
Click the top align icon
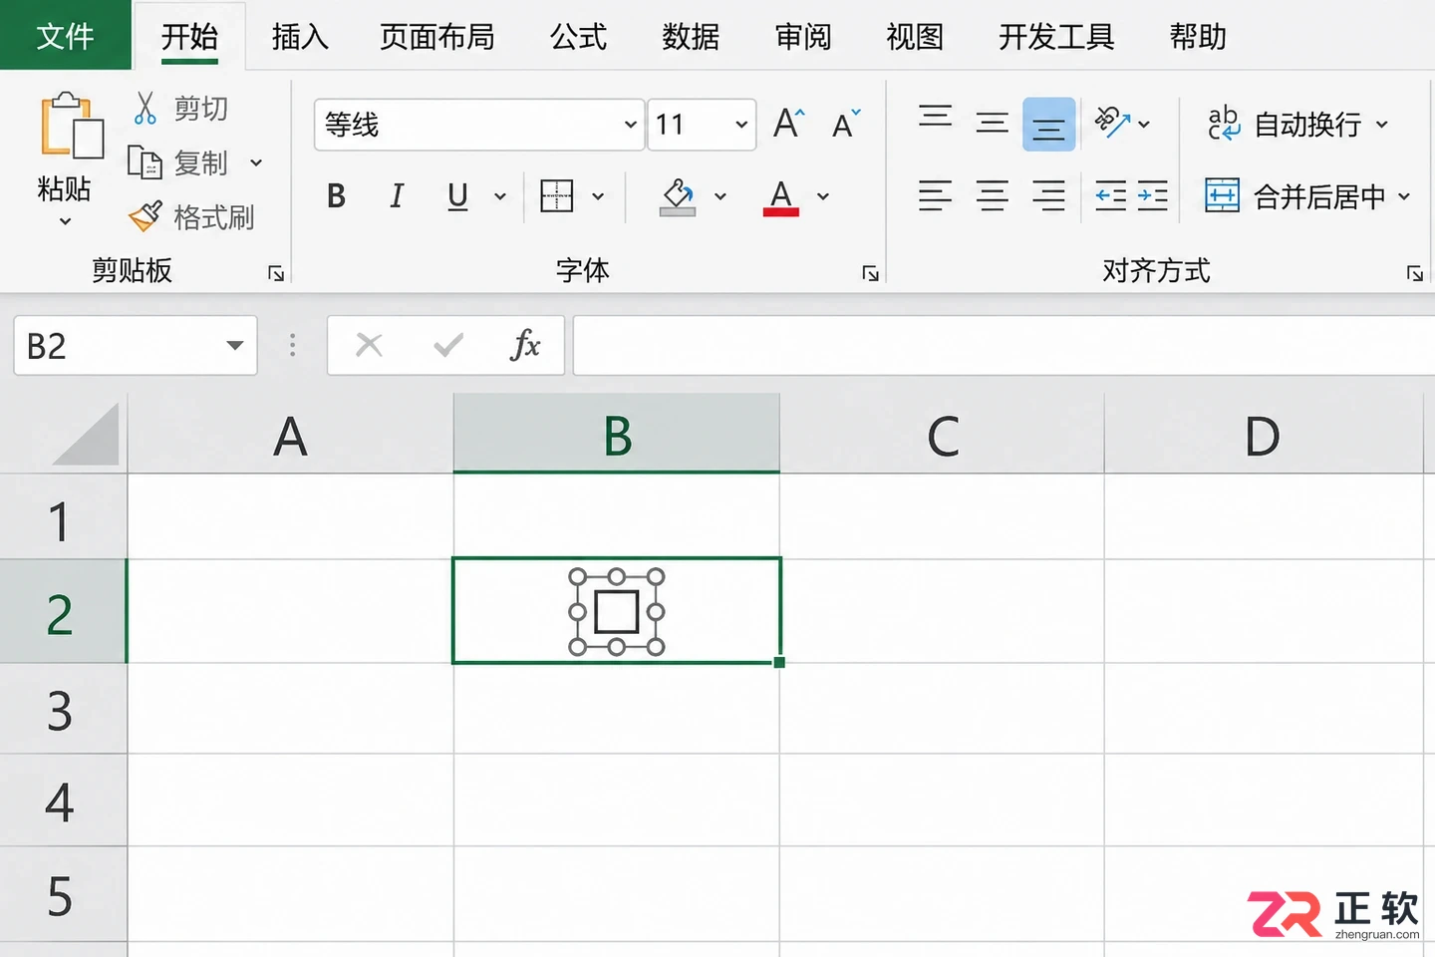[935, 118]
